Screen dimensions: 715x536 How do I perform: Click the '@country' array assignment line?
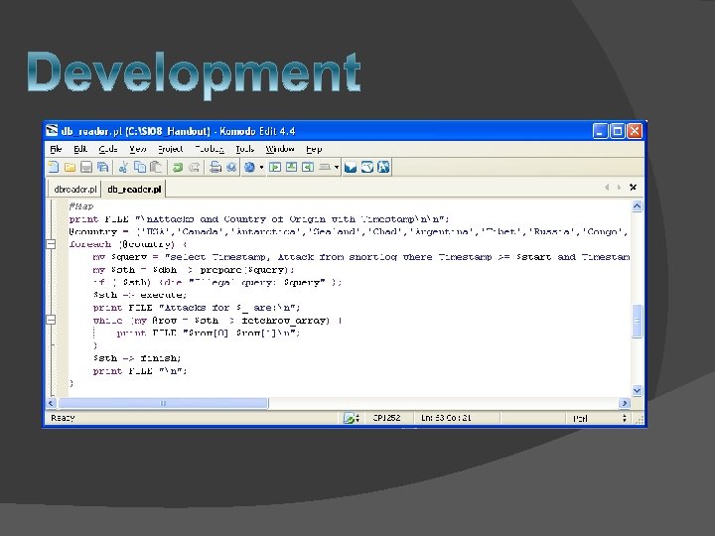[x=349, y=231]
